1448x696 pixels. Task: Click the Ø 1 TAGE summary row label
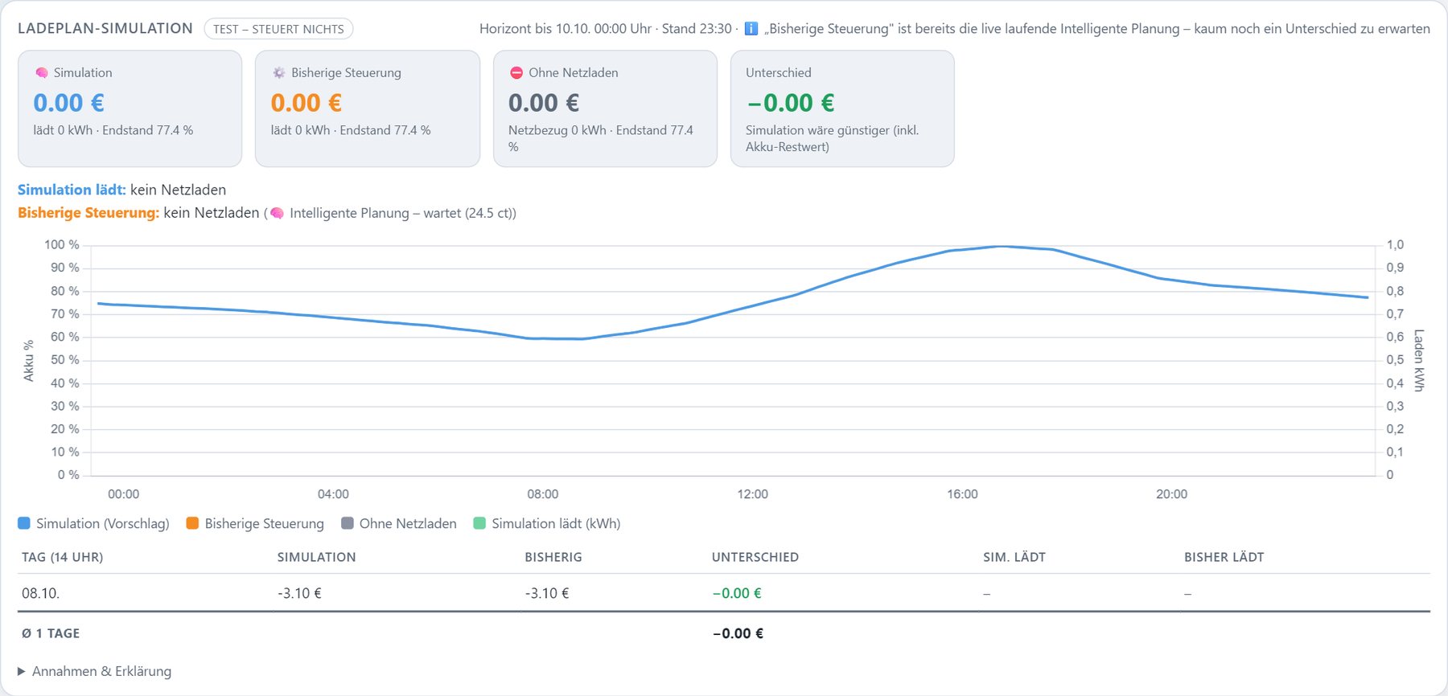(x=51, y=633)
